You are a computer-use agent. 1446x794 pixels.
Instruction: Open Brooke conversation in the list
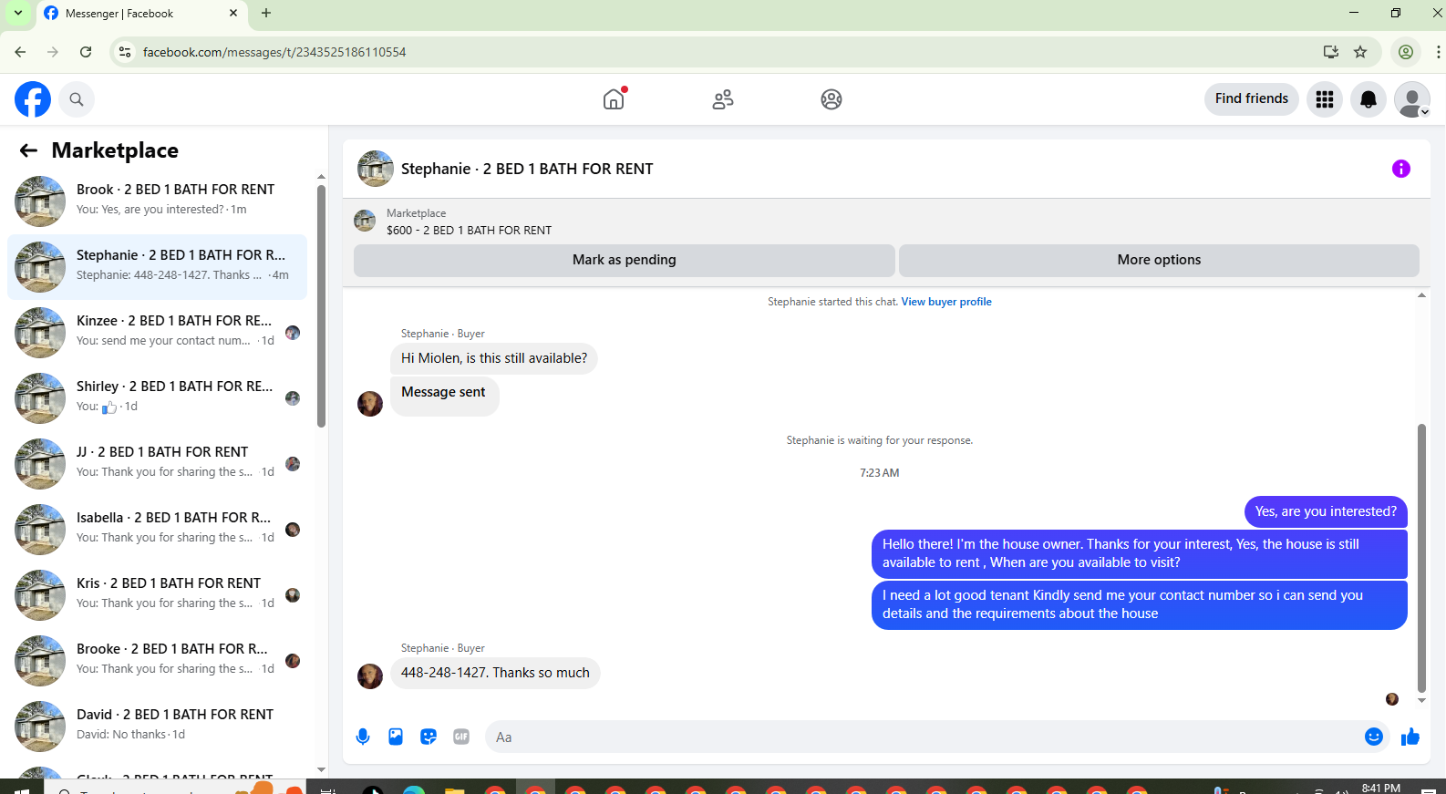click(157, 660)
